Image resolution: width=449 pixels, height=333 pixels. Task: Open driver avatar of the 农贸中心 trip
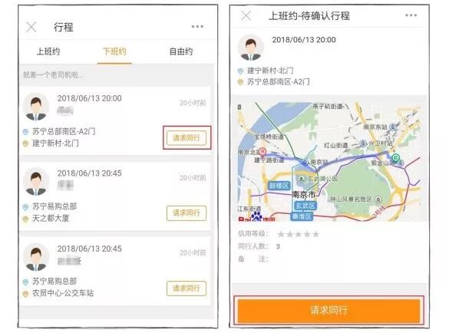(36, 257)
